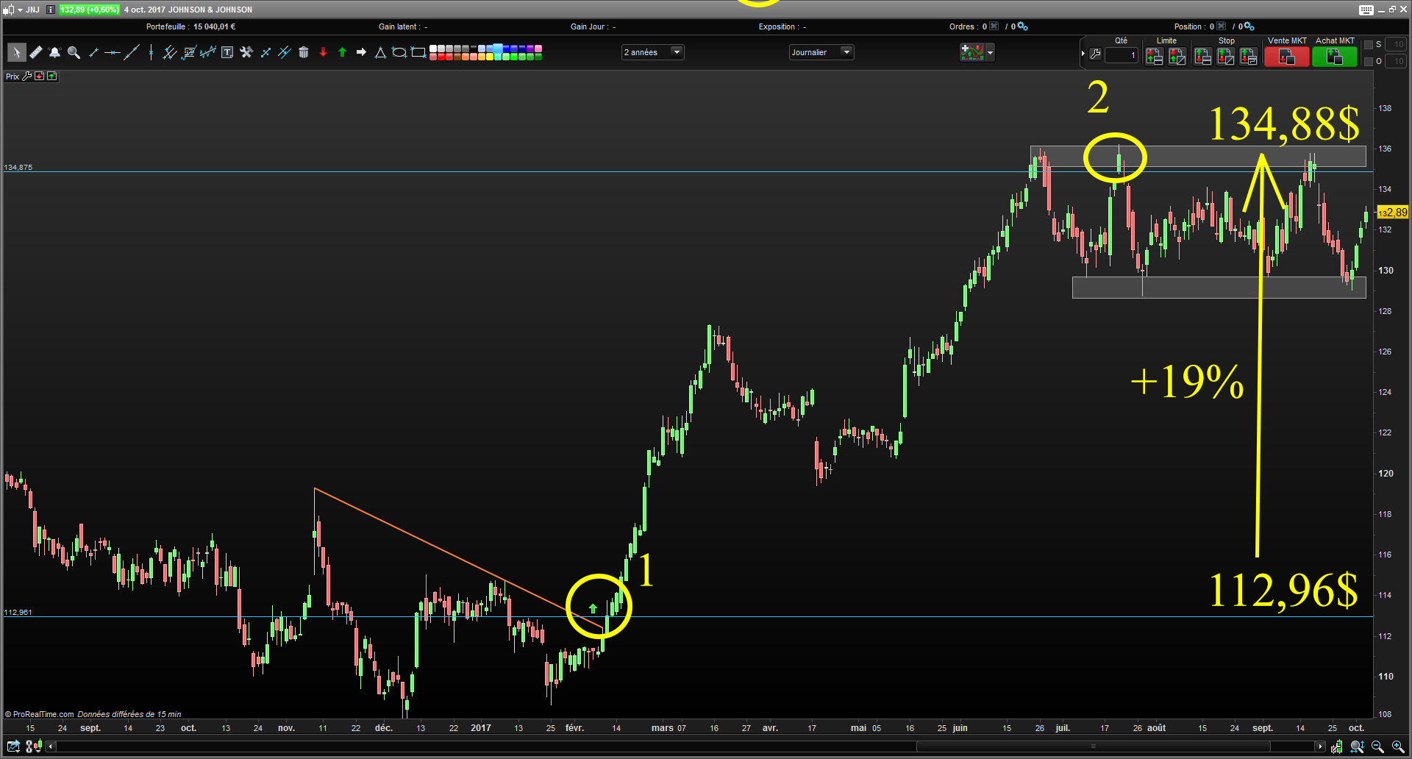Select the horizontal line drawing tool
The height and width of the screenshot is (759, 1412).
coord(112,52)
